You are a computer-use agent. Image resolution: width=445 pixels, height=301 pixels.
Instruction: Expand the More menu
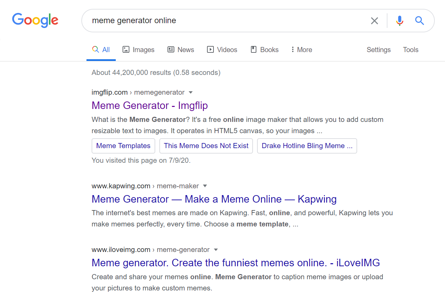(302, 50)
